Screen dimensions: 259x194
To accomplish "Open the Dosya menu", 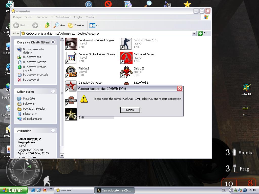I will [17, 17].
